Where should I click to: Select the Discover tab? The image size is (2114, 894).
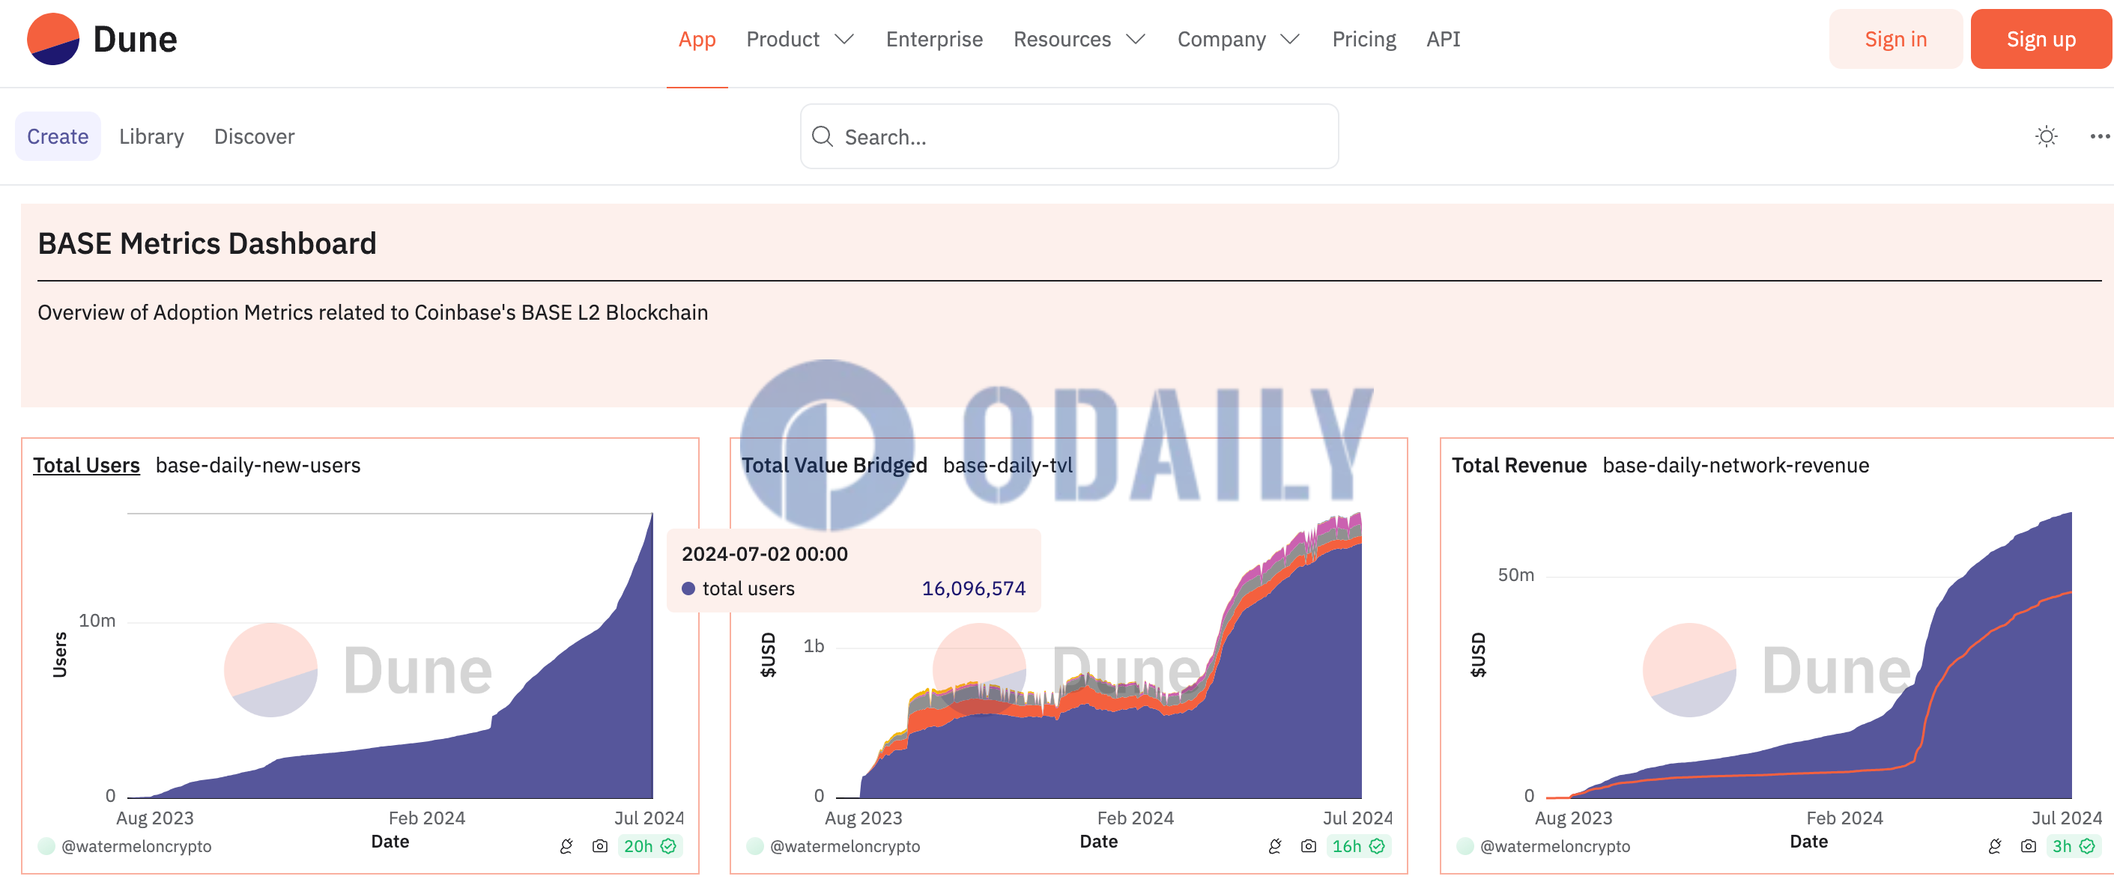(x=256, y=136)
